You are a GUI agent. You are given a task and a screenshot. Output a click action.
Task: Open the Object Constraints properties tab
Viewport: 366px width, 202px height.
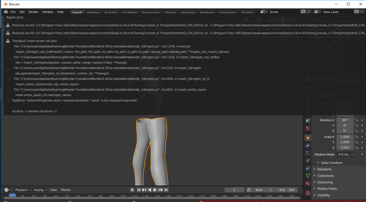(308, 168)
